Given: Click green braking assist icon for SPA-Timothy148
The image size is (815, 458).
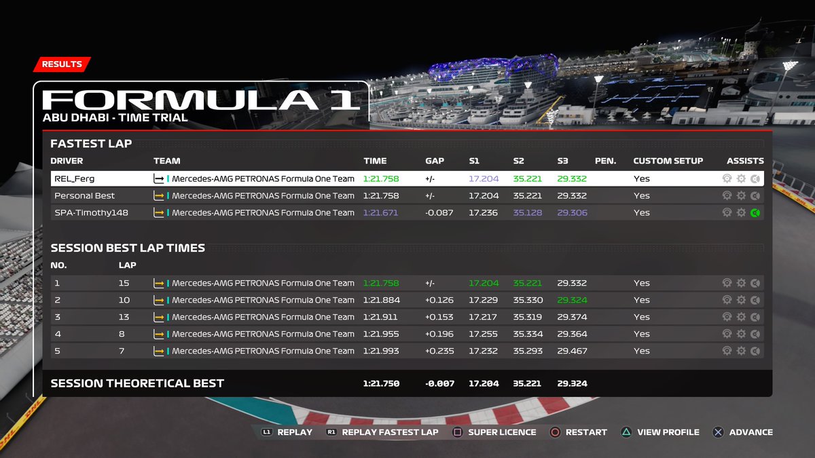Looking at the screenshot, I should [755, 212].
